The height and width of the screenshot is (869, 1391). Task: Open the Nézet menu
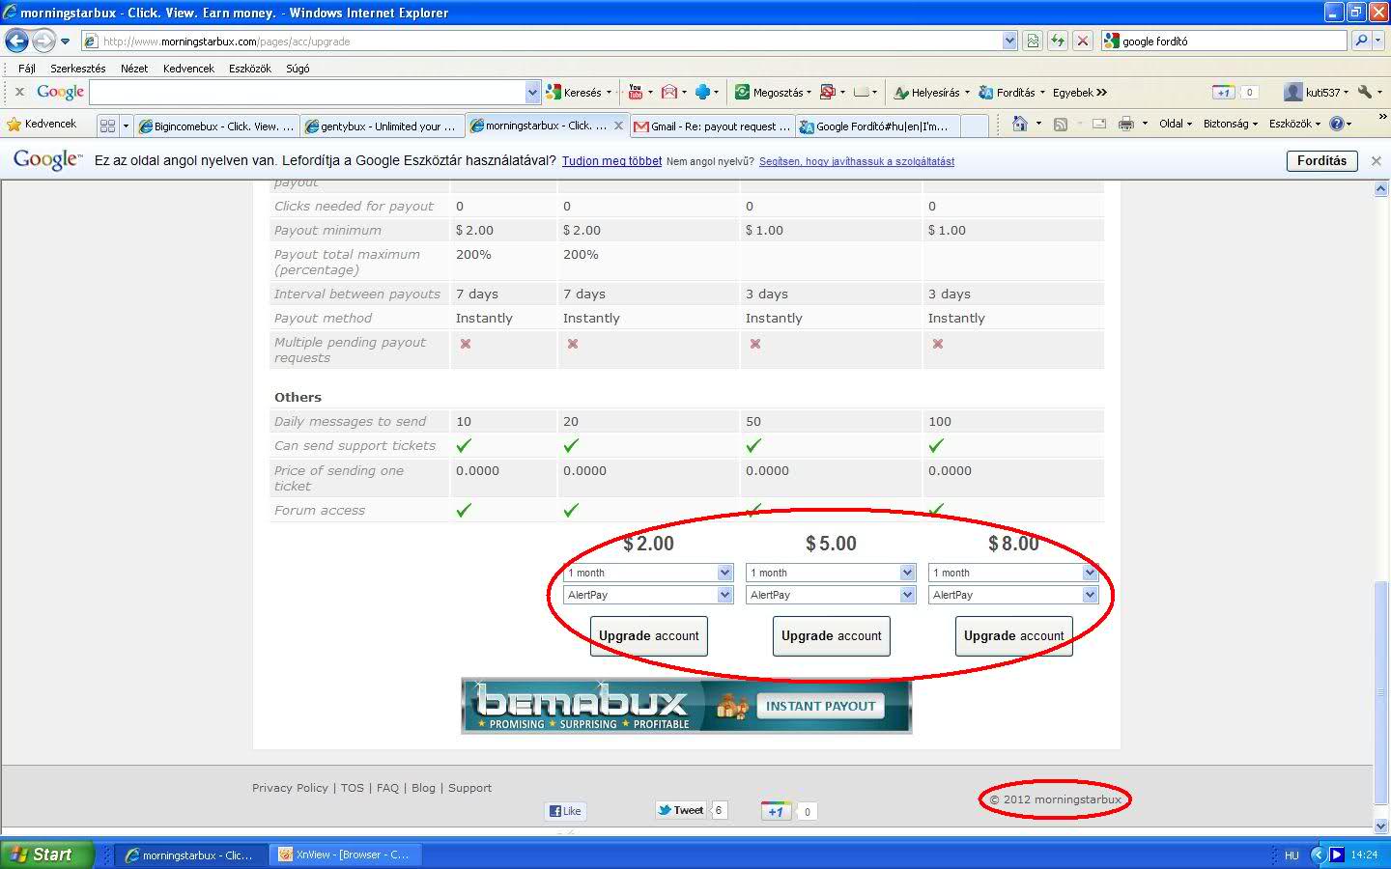134,69
